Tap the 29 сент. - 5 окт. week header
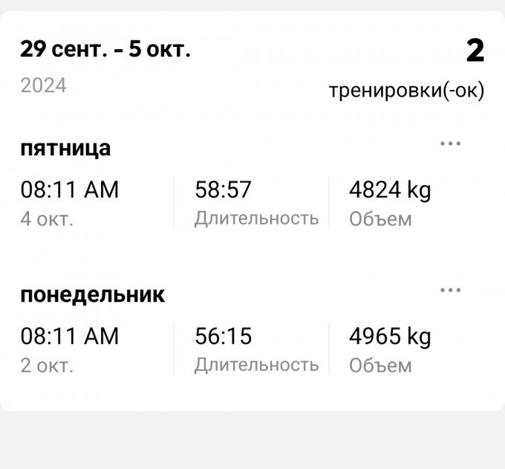Viewport: 505px width, 469px height. [105, 51]
